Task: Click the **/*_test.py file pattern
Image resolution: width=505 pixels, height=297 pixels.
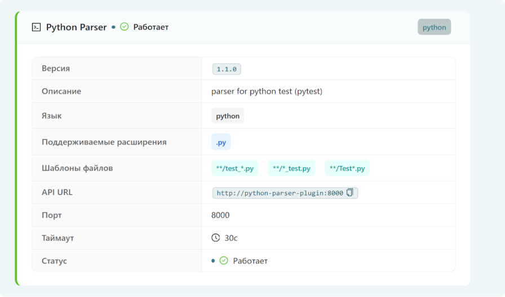Action: [291, 168]
